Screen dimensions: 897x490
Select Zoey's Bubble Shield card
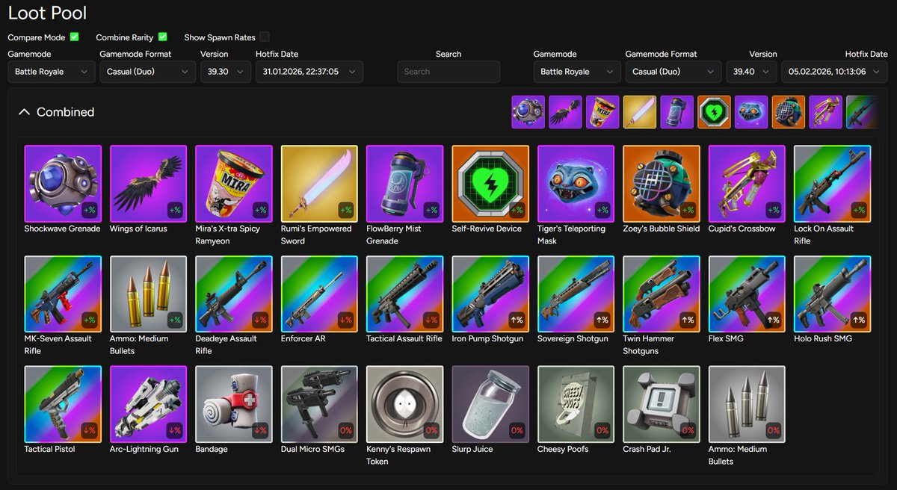click(x=662, y=184)
